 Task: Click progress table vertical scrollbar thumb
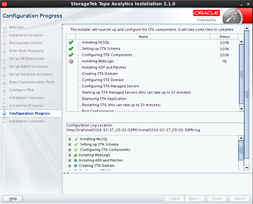point(241,74)
